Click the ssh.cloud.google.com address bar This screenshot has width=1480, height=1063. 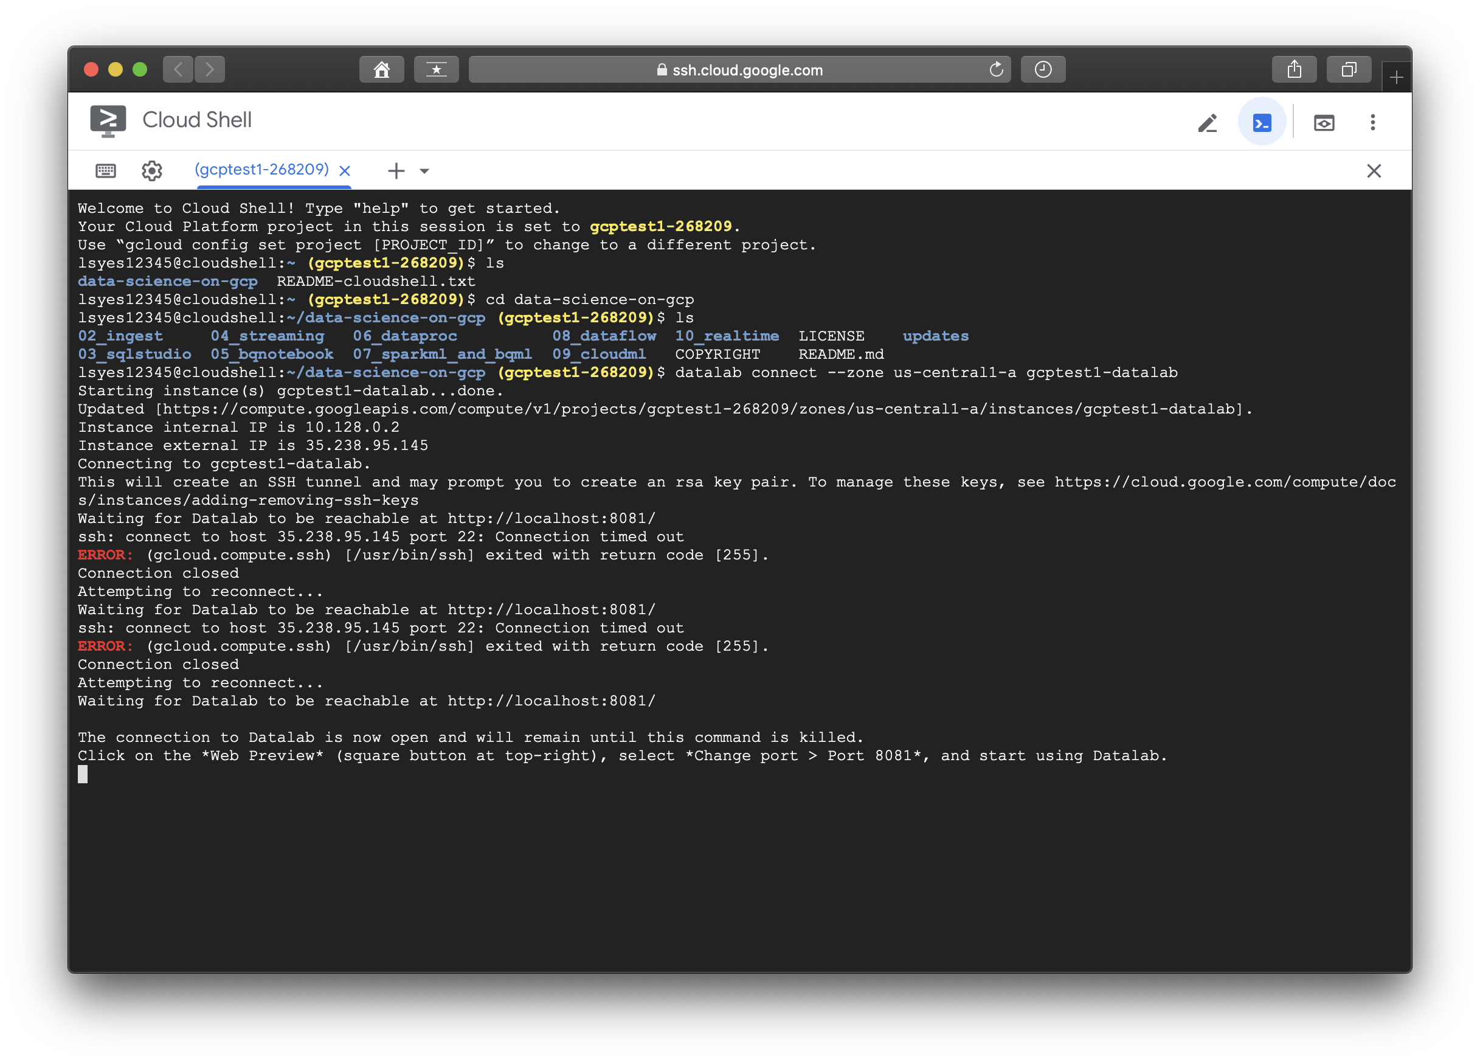point(739,69)
